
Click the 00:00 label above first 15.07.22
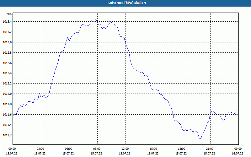coord(12,149)
